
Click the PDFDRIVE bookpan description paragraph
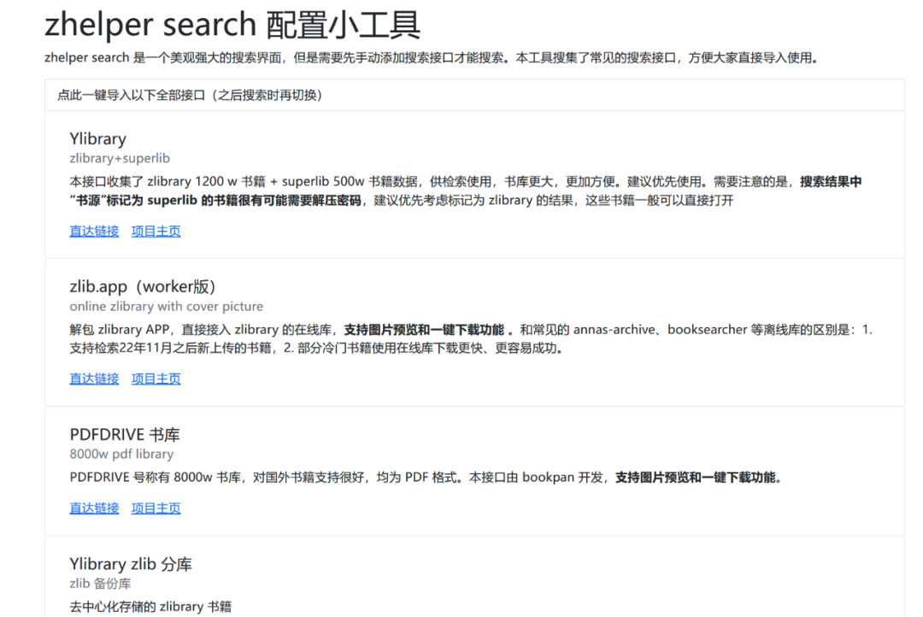426,478
